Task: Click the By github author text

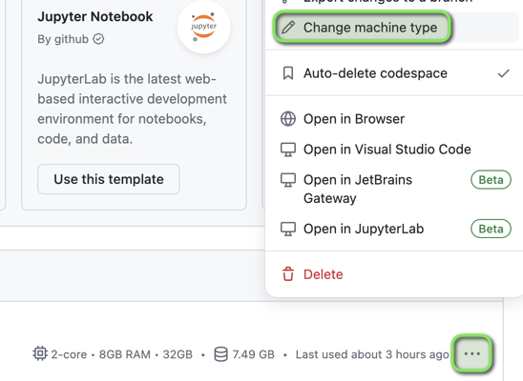Action: [63, 39]
